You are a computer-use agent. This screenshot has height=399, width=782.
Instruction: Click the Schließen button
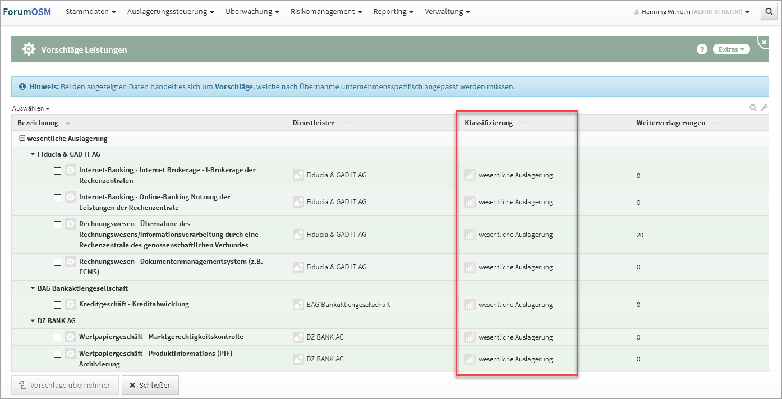tap(150, 385)
